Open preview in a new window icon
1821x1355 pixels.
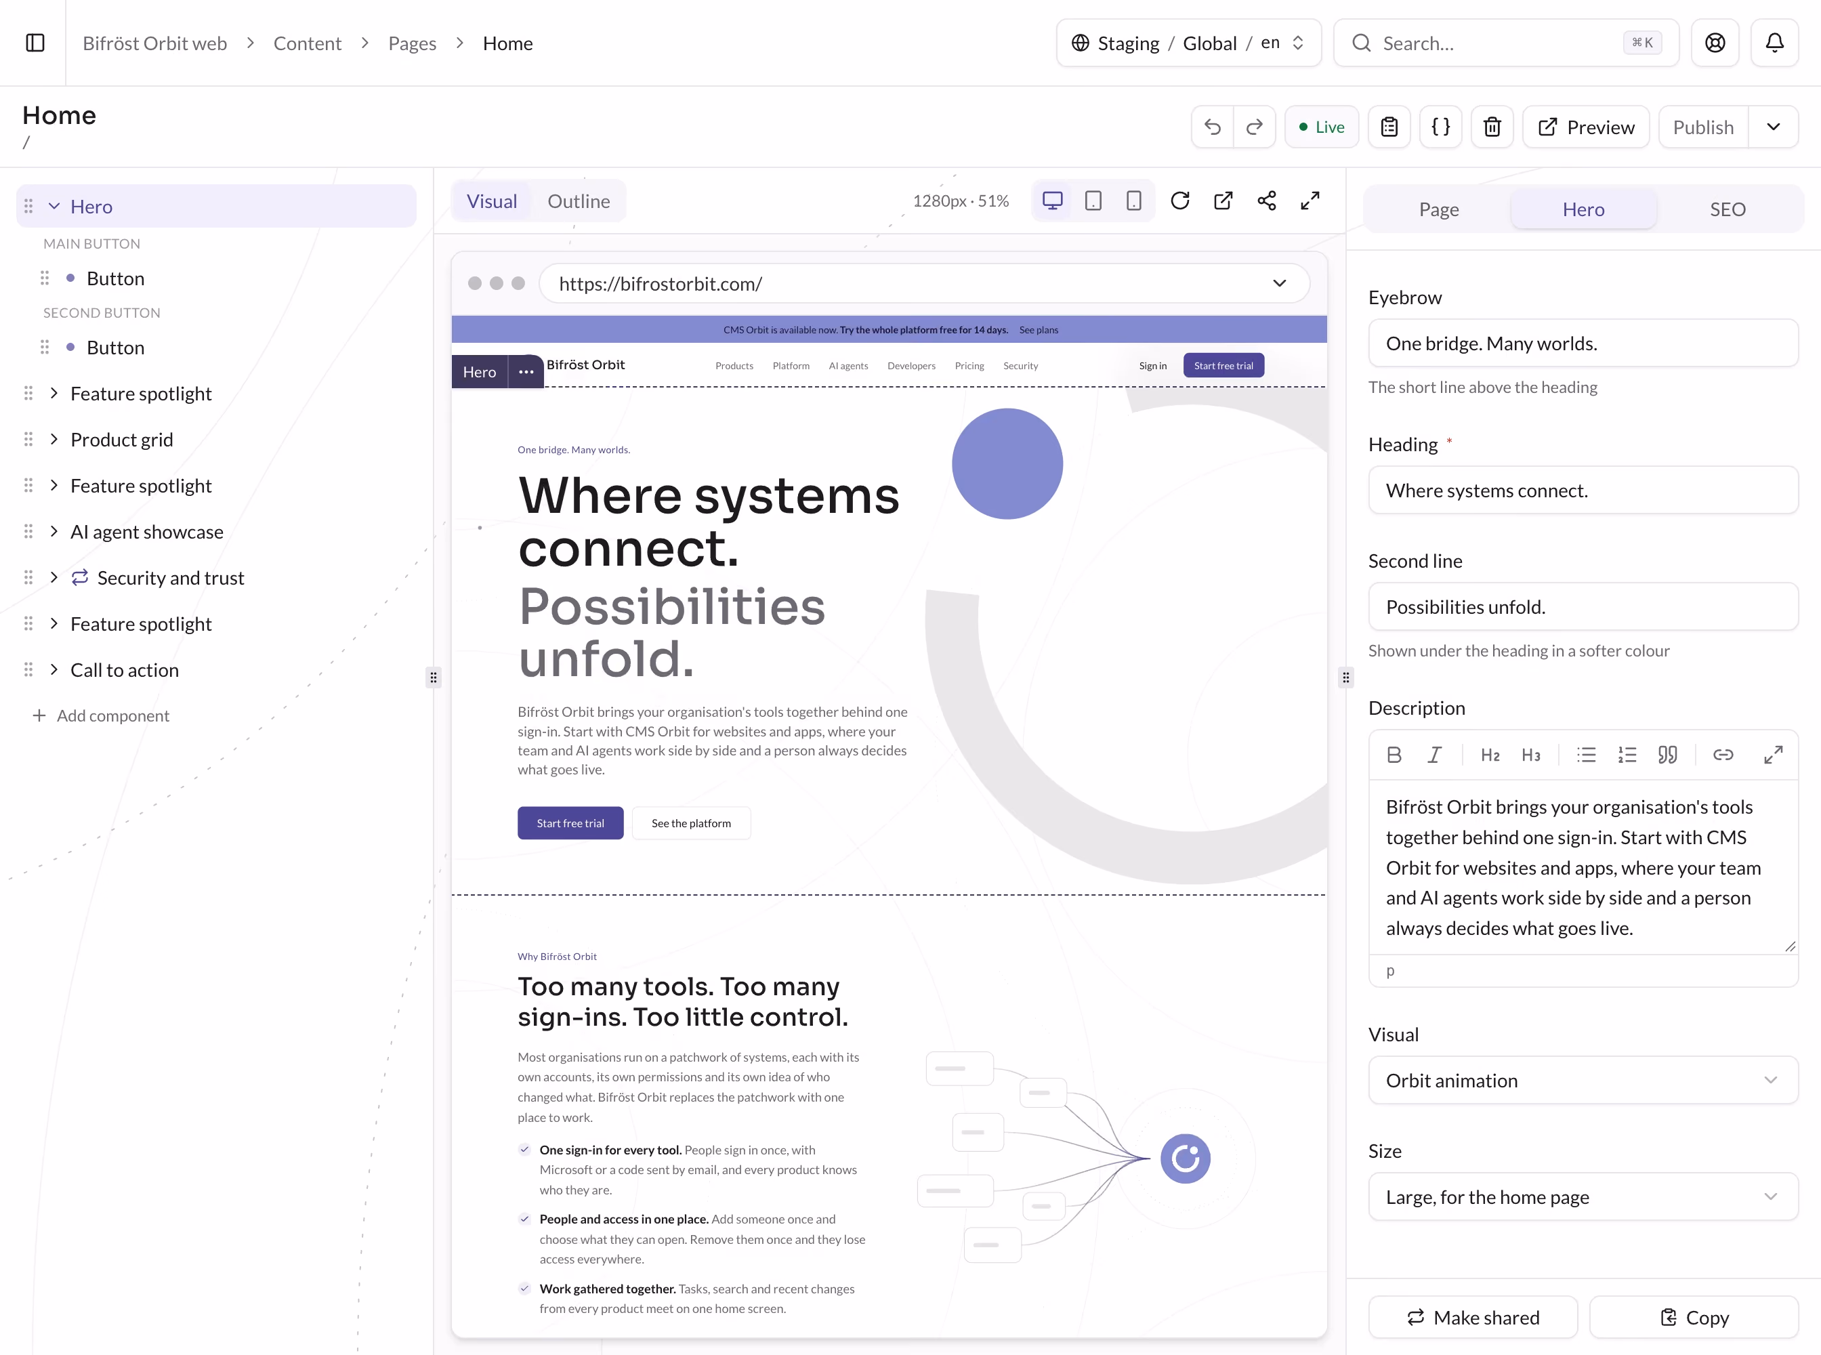[1223, 201]
